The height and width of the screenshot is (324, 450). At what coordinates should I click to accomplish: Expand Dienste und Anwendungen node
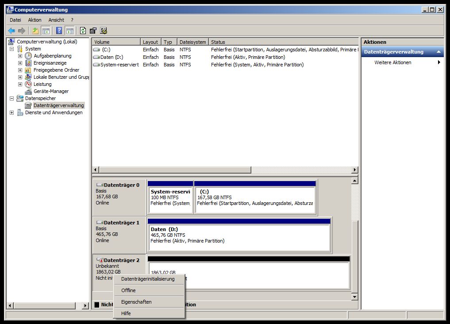12,112
